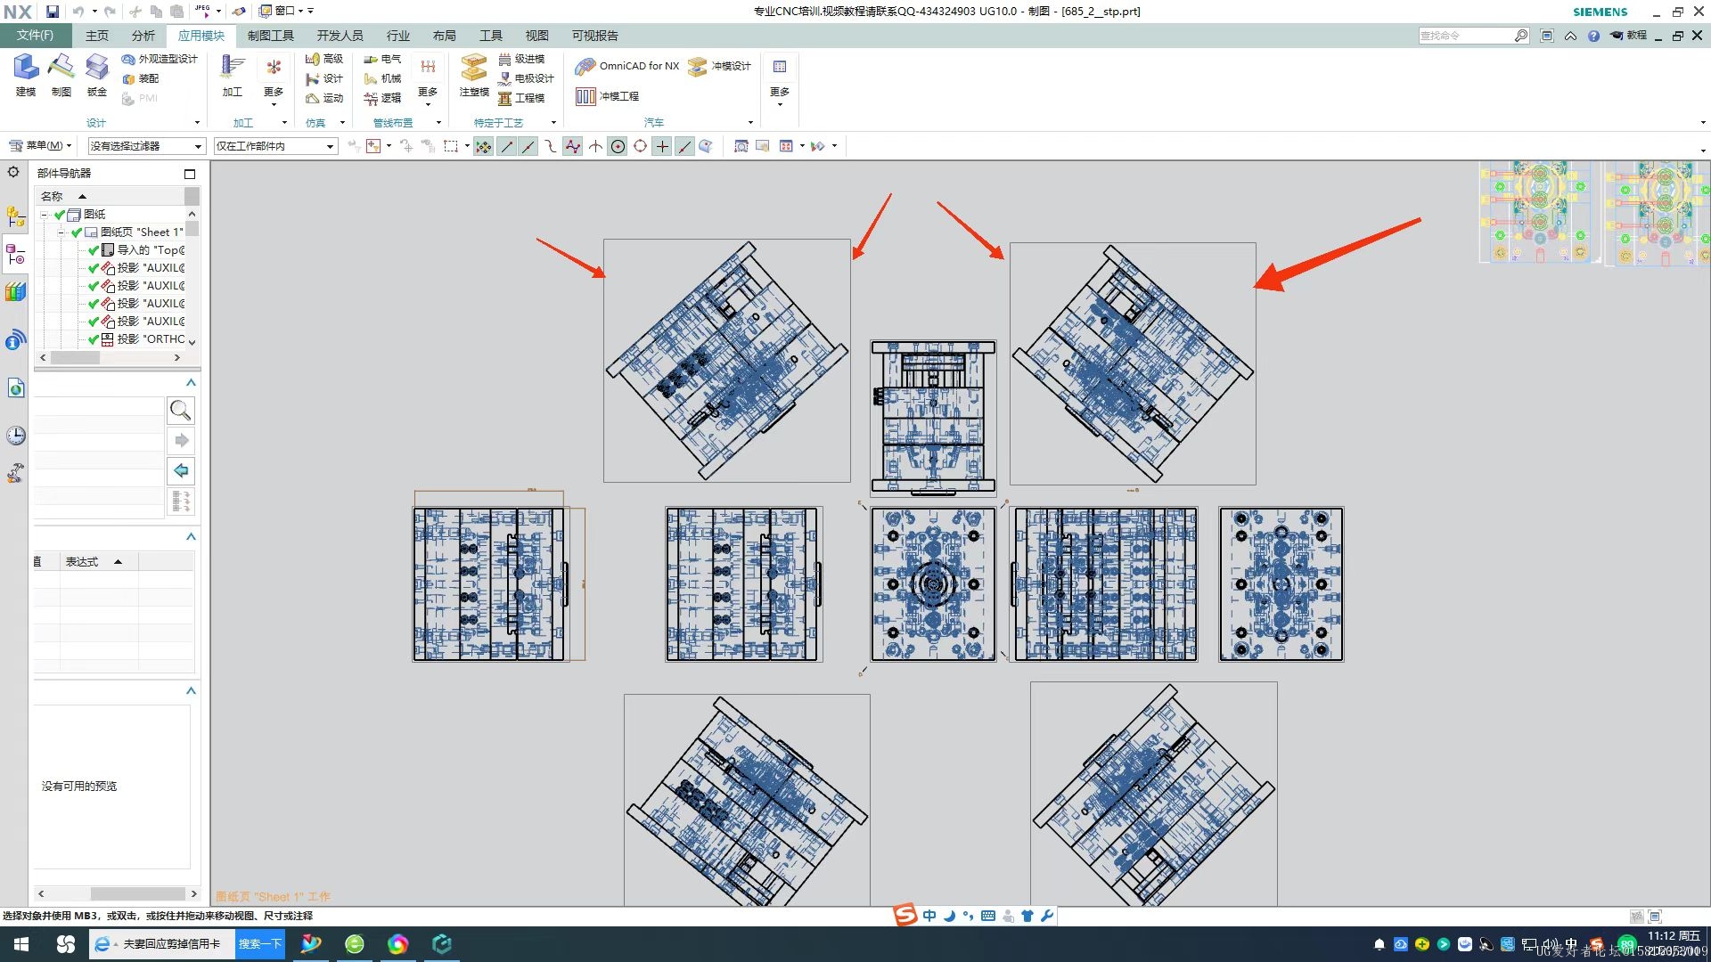
Task: Open the 建模 (Modeling) application
Action: [26, 75]
